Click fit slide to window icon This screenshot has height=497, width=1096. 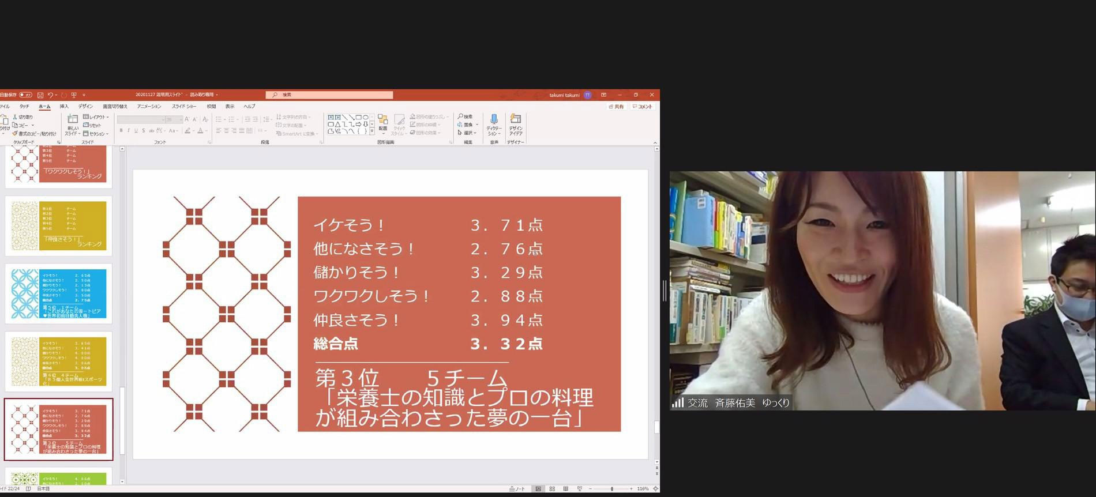655,489
